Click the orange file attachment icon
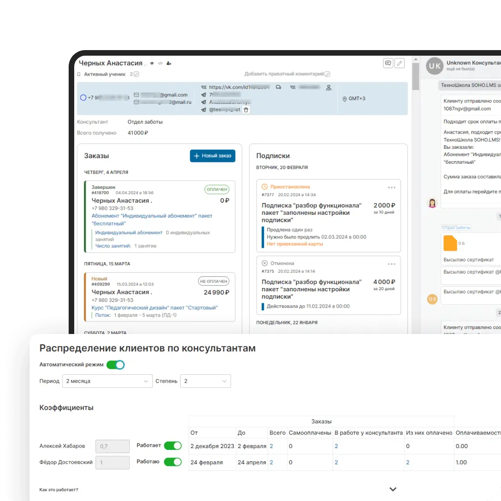The height and width of the screenshot is (501, 501). point(450,243)
